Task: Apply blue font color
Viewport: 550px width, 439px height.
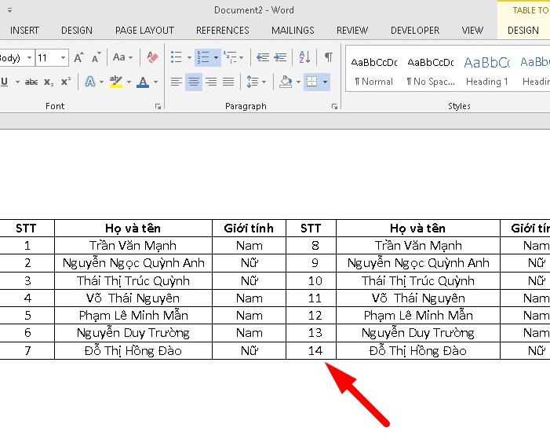Action: pos(143,82)
